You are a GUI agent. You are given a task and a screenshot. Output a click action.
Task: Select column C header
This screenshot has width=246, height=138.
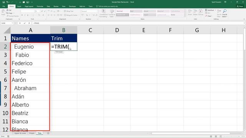point(90,30)
